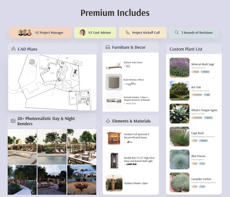Click the Mexican Bush Sage plant photo

tap(179, 68)
